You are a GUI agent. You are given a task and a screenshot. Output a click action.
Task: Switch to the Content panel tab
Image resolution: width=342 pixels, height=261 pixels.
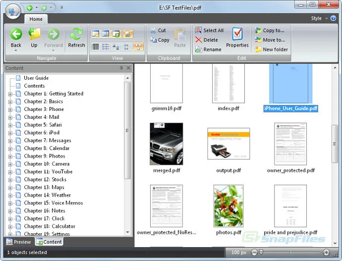point(49,242)
